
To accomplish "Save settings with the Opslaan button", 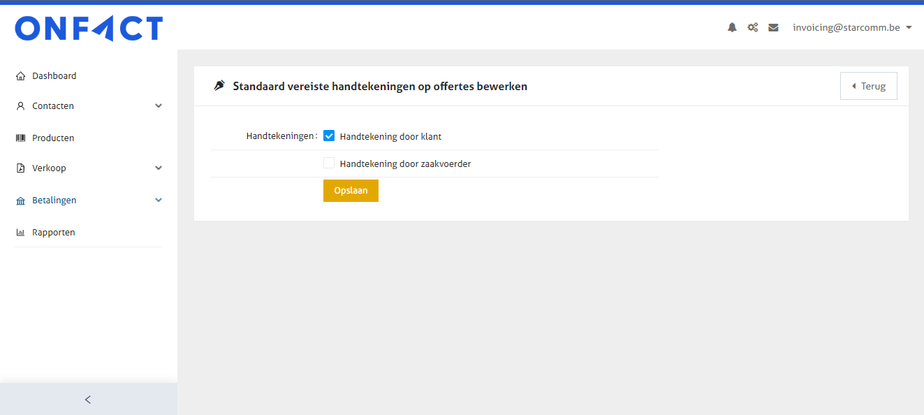I will click(x=351, y=191).
